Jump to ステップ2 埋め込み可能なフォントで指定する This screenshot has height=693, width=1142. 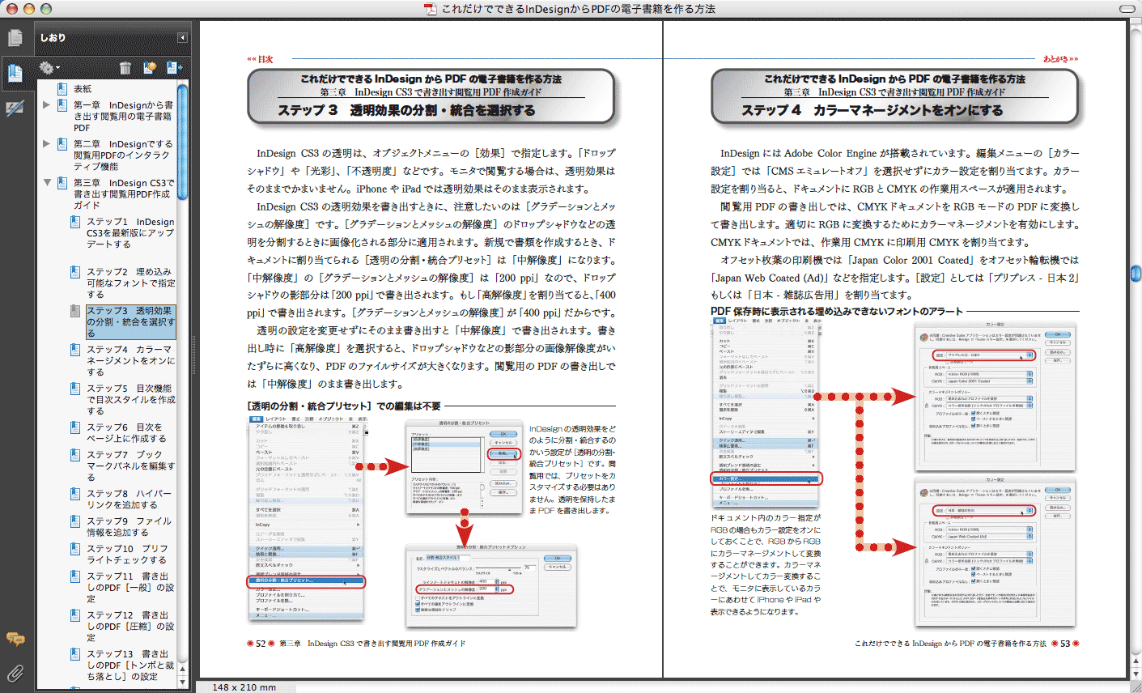(130, 283)
